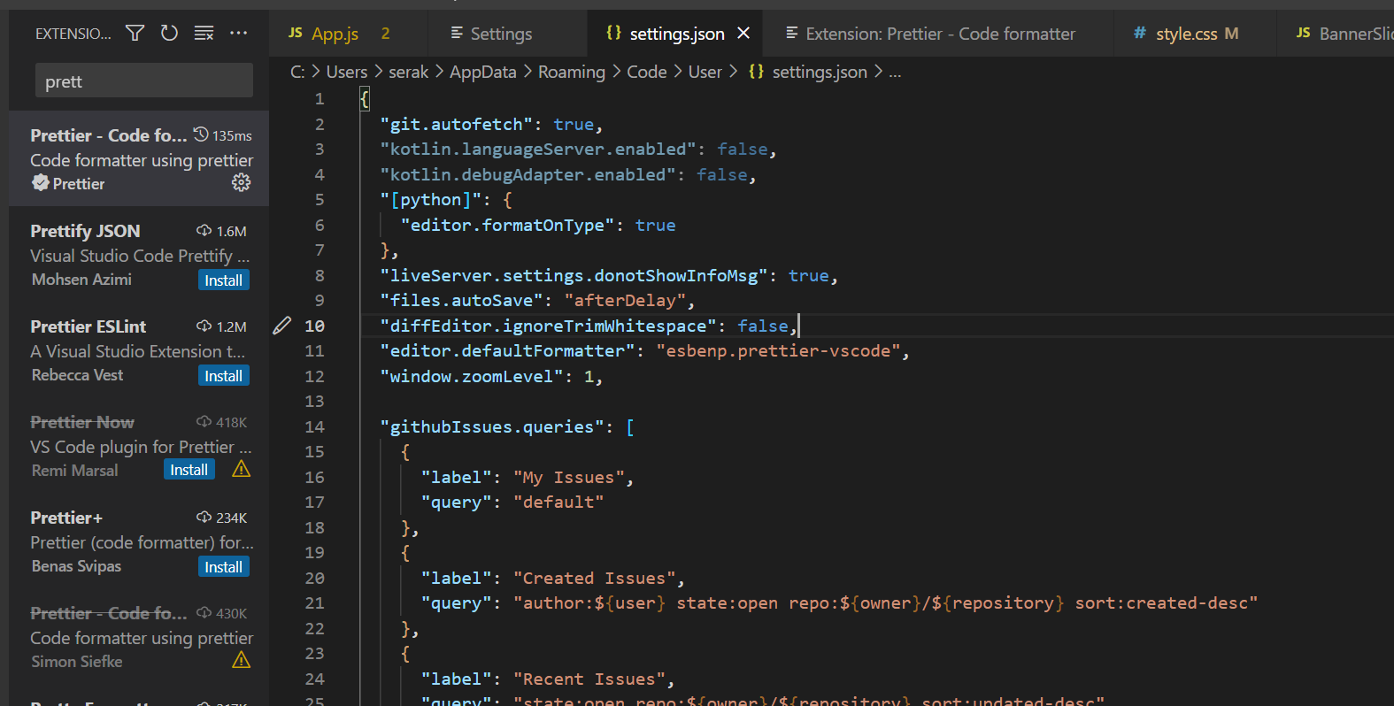Viewport: 1394px width, 706px height.
Task: Open manage gear for Prettier extension
Action: (x=241, y=182)
